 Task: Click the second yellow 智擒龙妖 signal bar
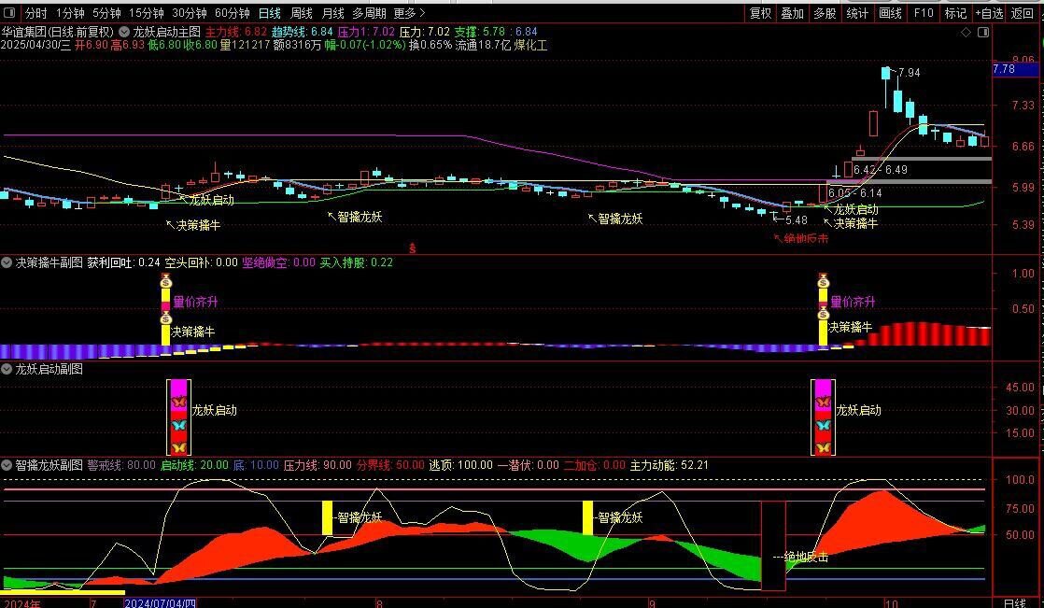tap(587, 518)
